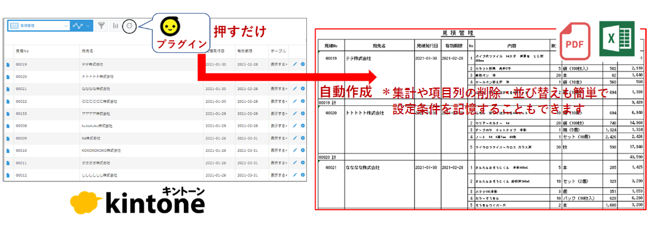The height and width of the screenshot is (225, 651).
Task: Click the 宛先名 column header
Action: click(x=87, y=51)
